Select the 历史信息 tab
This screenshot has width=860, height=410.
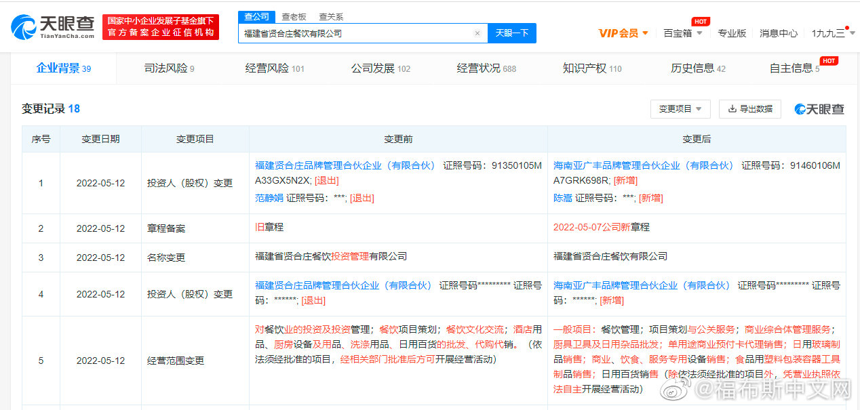tap(698, 68)
